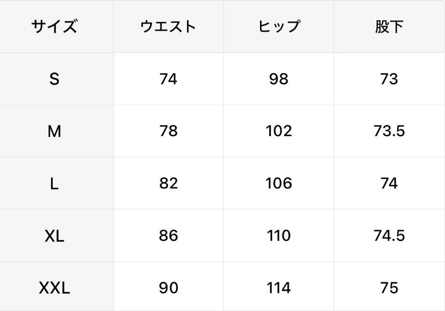Select the XL size row label

pos(54,236)
